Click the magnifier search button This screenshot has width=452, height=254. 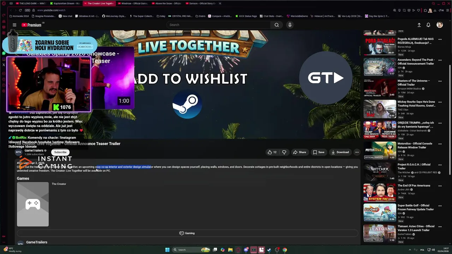pos(276,25)
